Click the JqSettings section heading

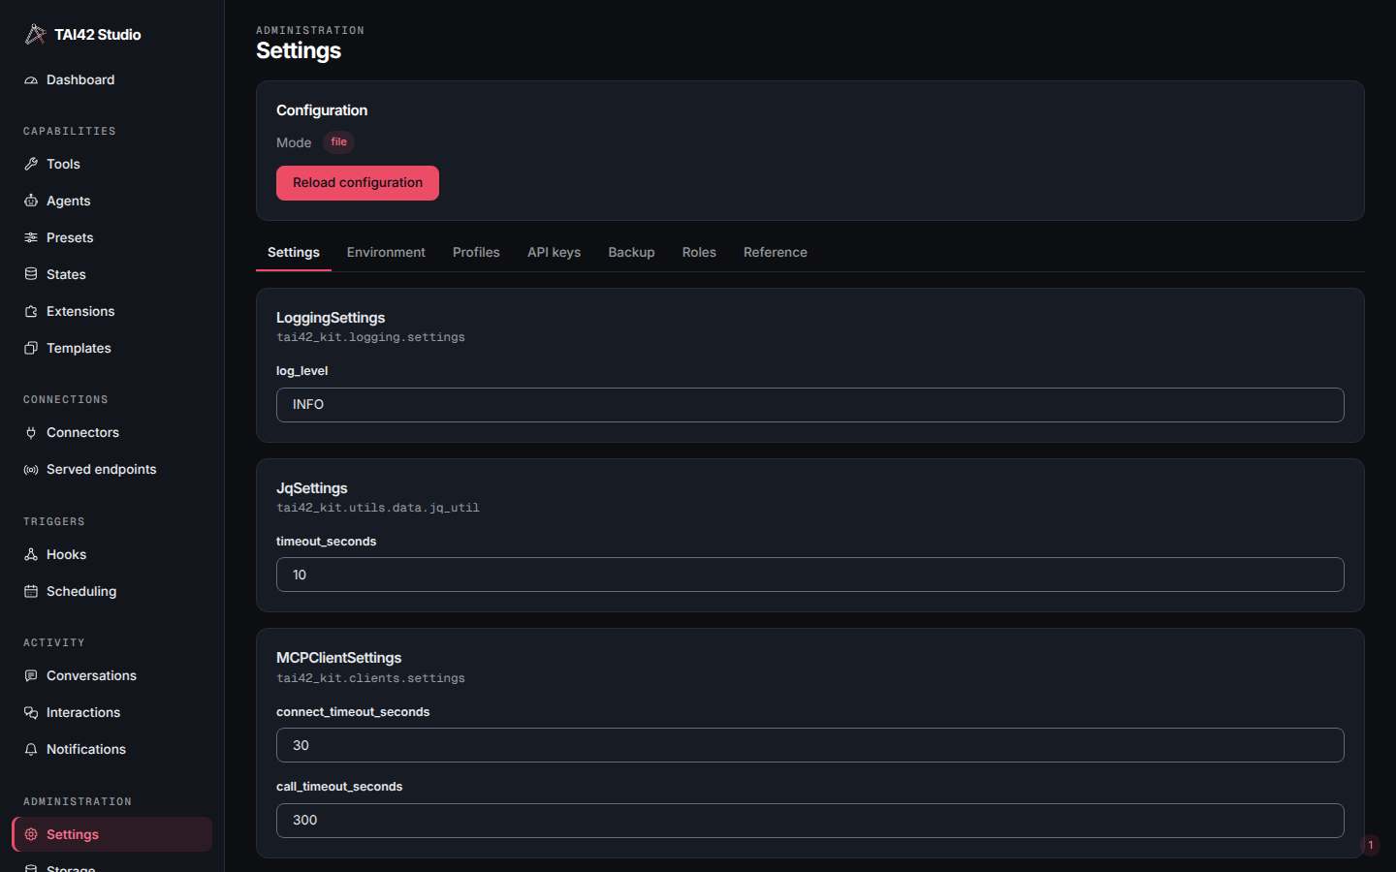[311, 488]
